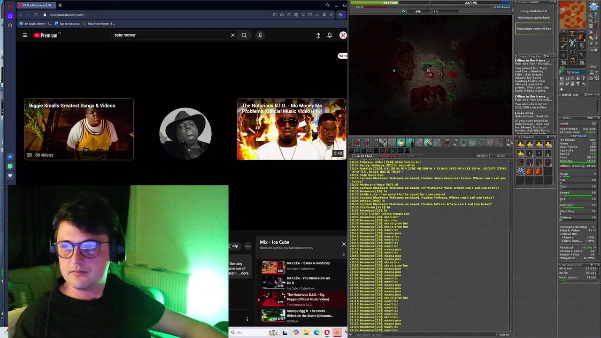Open Biggie Smalls Greatest Songs playlist thumbnail
Image resolution: width=601 pixels, height=338 pixels.
coord(79,129)
